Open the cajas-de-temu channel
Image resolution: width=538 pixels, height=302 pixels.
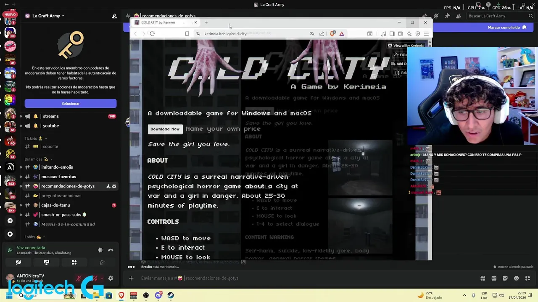point(71,205)
